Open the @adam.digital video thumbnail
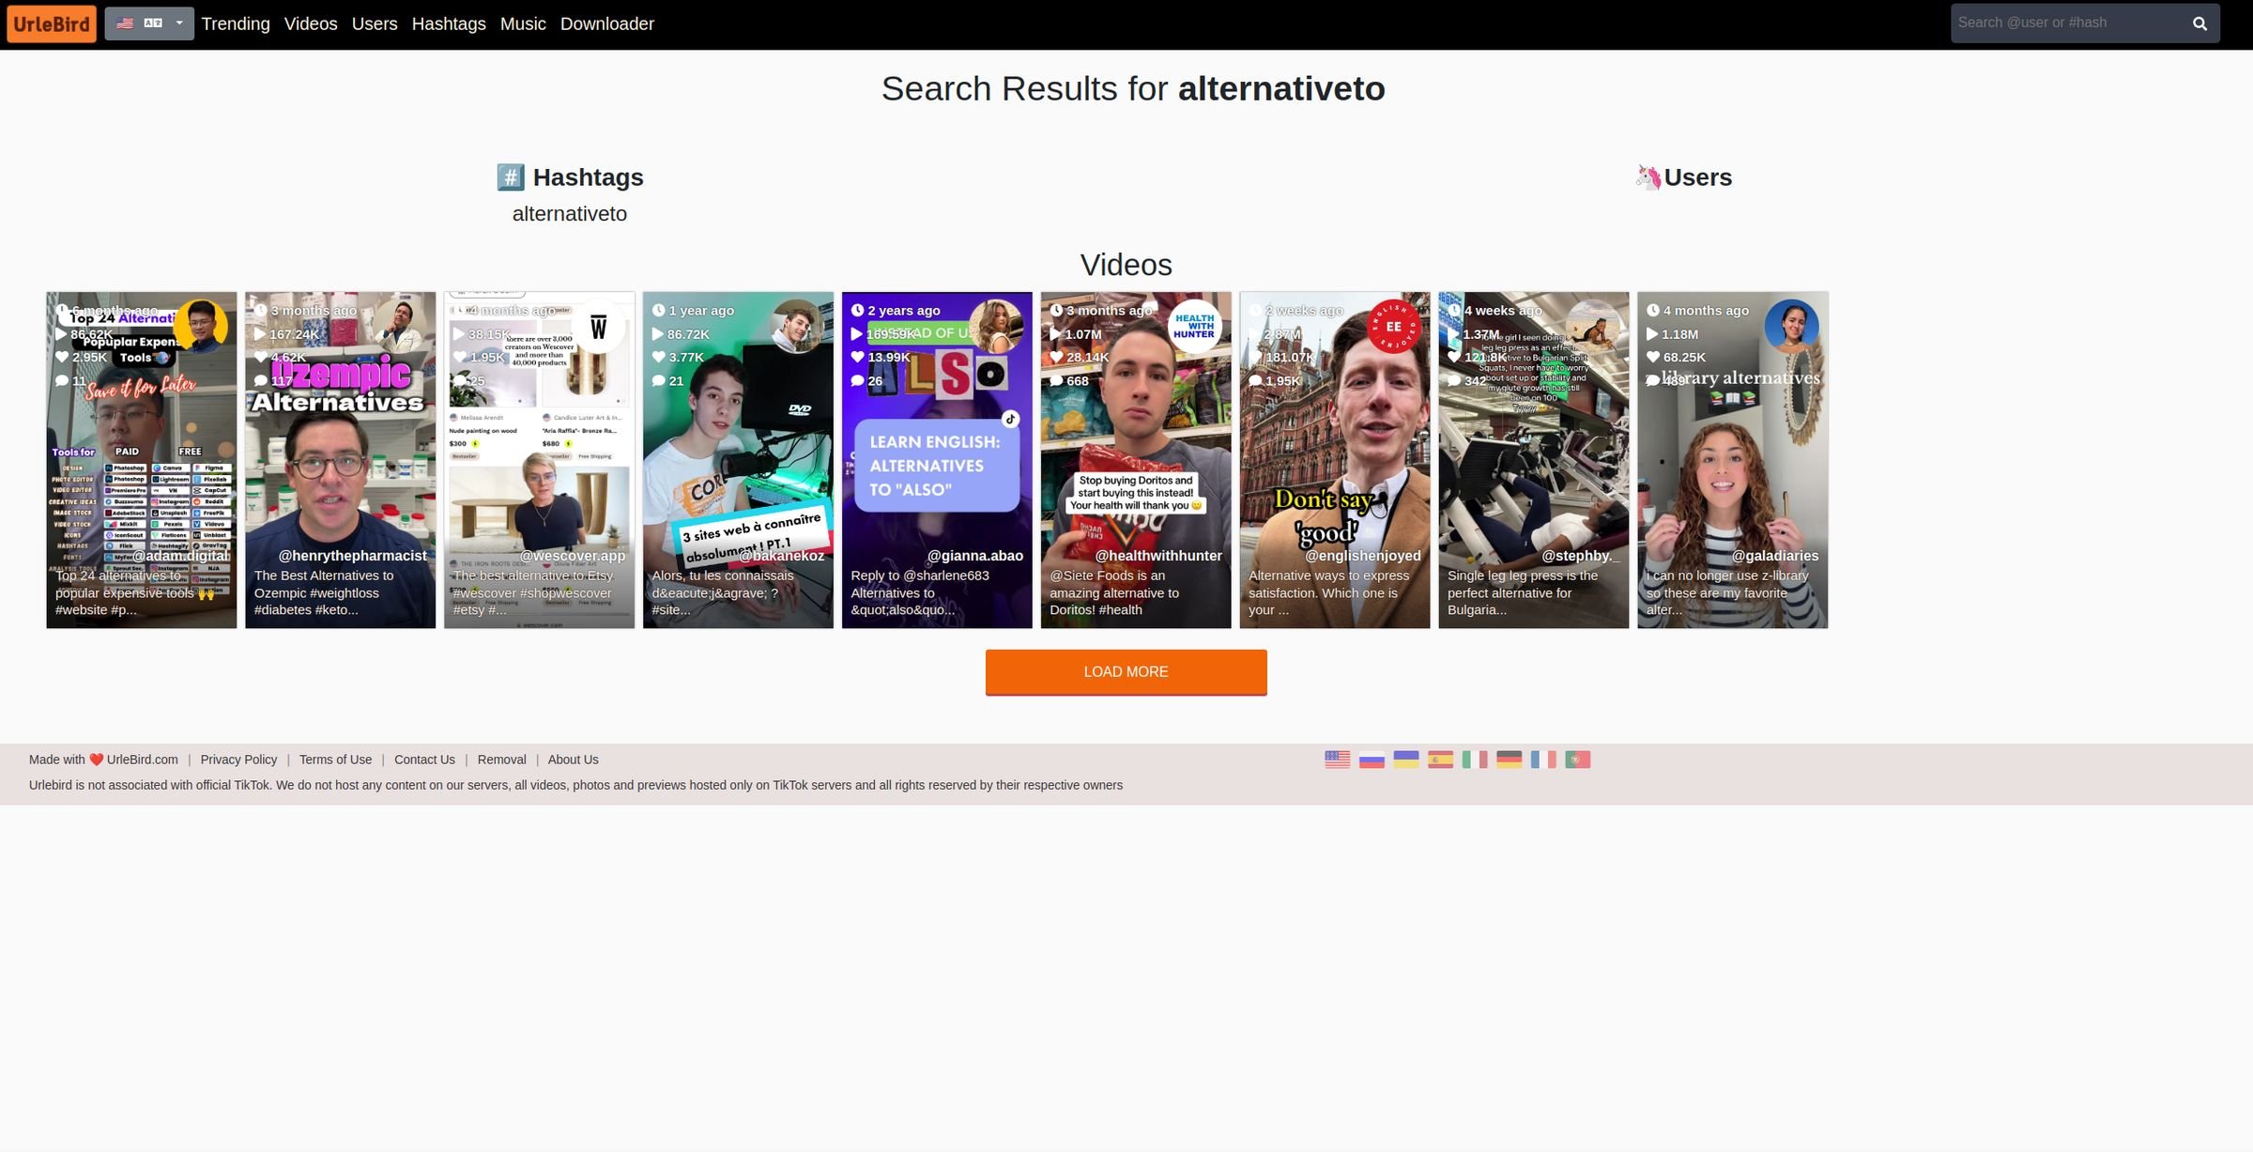Viewport: 2253px width, 1152px height. 142,459
